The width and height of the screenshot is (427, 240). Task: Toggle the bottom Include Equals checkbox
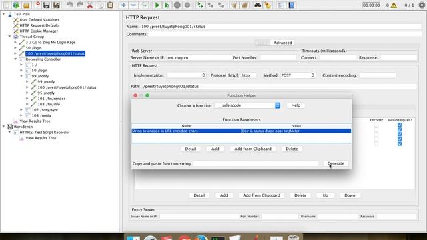[x=400, y=144]
